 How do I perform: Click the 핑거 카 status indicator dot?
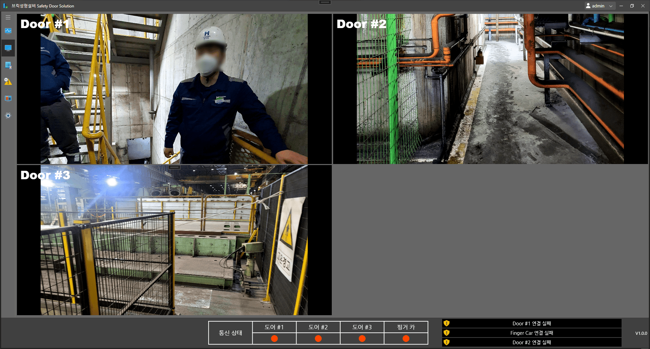pyautogui.click(x=406, y=338)
